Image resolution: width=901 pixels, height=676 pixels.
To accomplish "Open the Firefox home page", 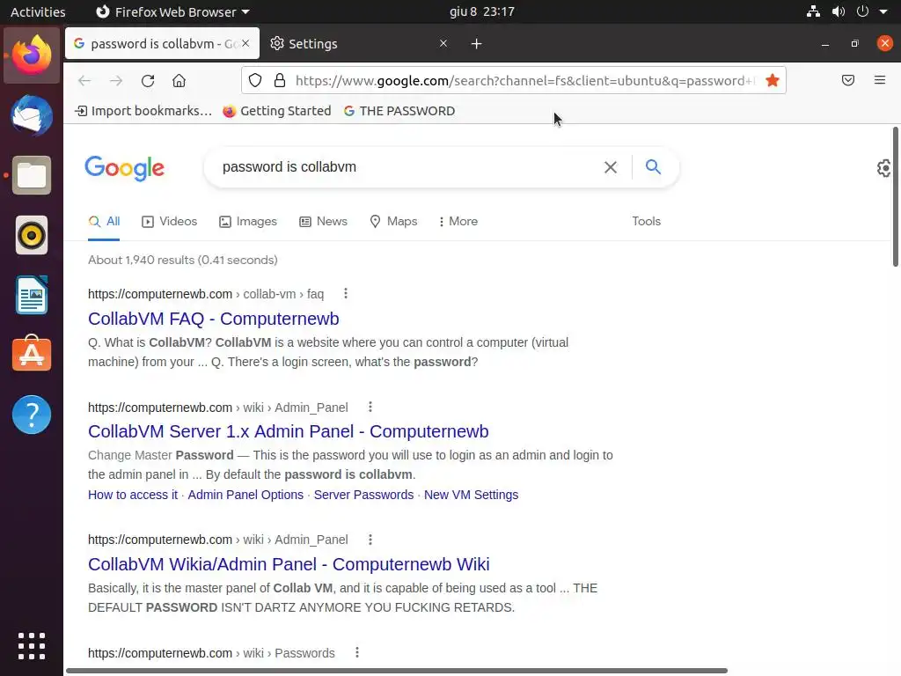I will (x=179, y=80).
